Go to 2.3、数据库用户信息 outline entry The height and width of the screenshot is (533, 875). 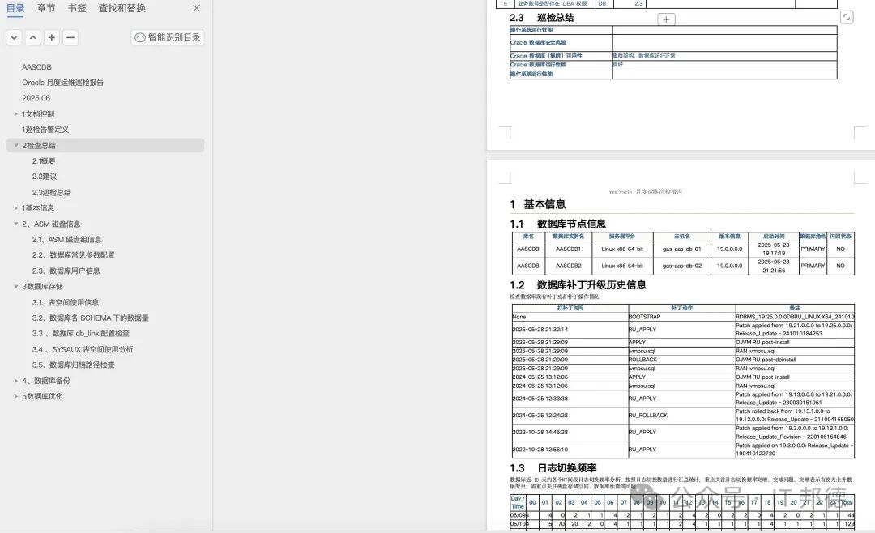coord(66,271)
